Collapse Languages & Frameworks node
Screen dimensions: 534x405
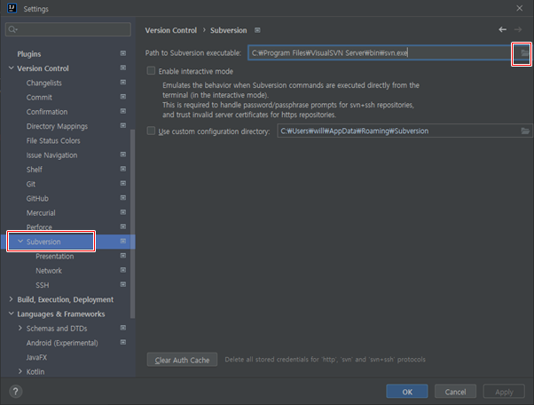(x=12, y=314)
